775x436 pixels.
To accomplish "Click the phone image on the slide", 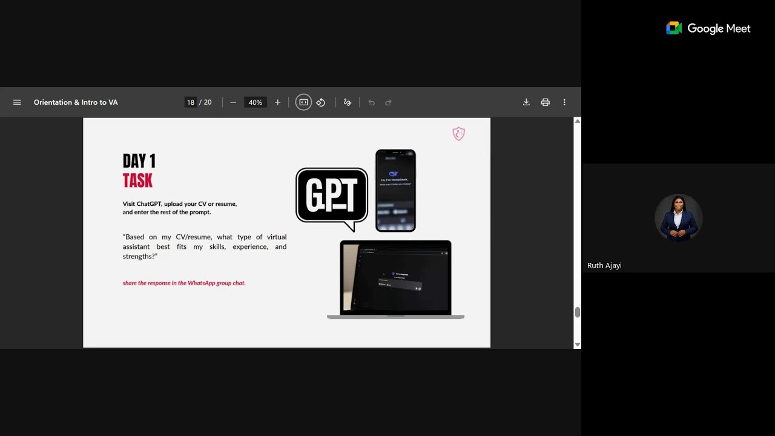I will 396,191.
